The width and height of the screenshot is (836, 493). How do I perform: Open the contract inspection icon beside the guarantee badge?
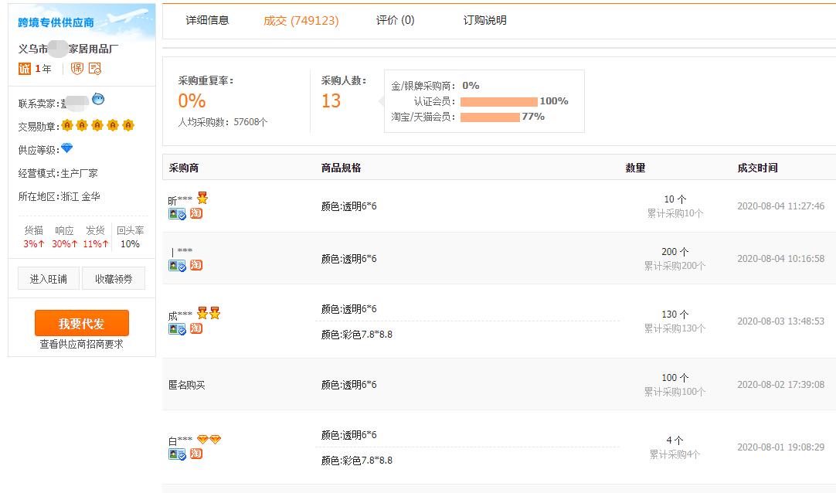click(x=94, y=68)
